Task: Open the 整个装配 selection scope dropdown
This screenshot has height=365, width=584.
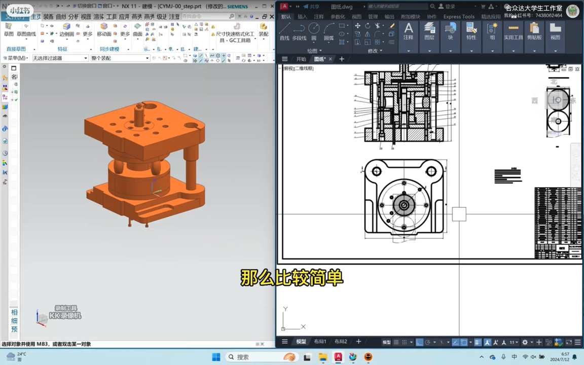Action: [120, 58]
